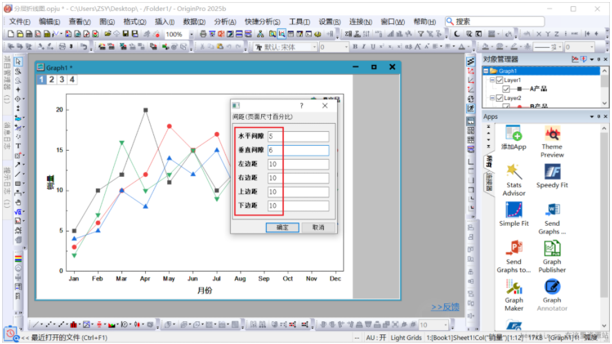This screenshot has height=344, width=612.
Task: Toggle the Layer1 visibility checkbox
Action: click(499, 80)
